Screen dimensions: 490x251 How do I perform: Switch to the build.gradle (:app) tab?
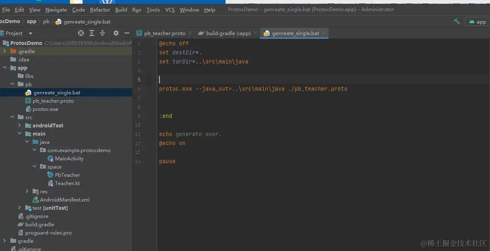[x=228, y=33]
